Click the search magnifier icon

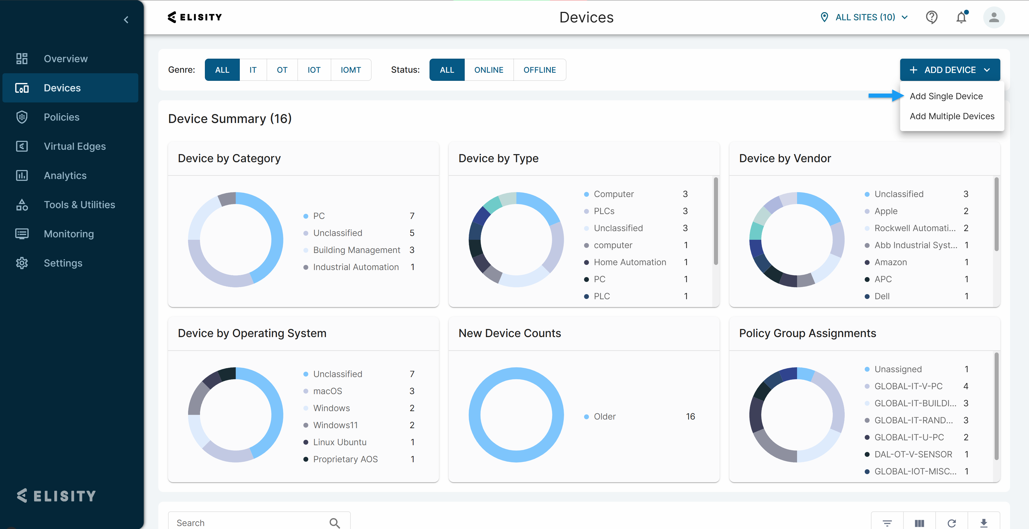tap(334, 523)
